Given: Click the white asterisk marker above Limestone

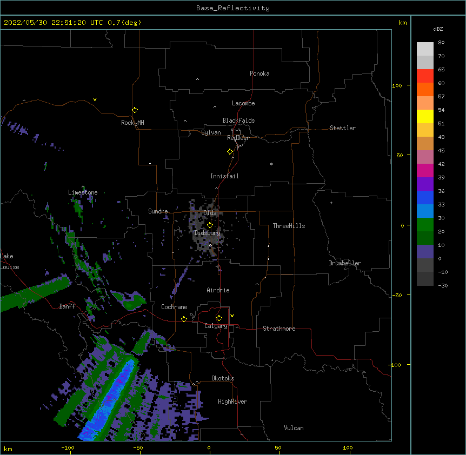Looking at the screenshot, I should [83, 187].
